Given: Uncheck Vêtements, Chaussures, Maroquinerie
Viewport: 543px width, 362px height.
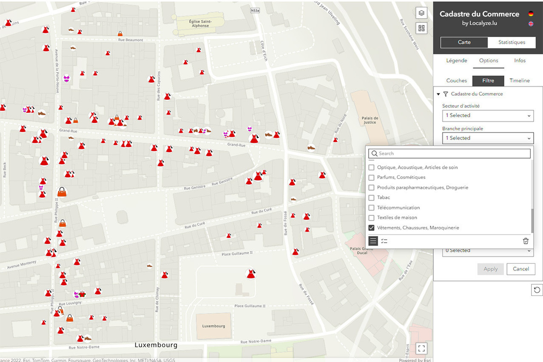Looking at the screenshot, I should click(371, 228).
